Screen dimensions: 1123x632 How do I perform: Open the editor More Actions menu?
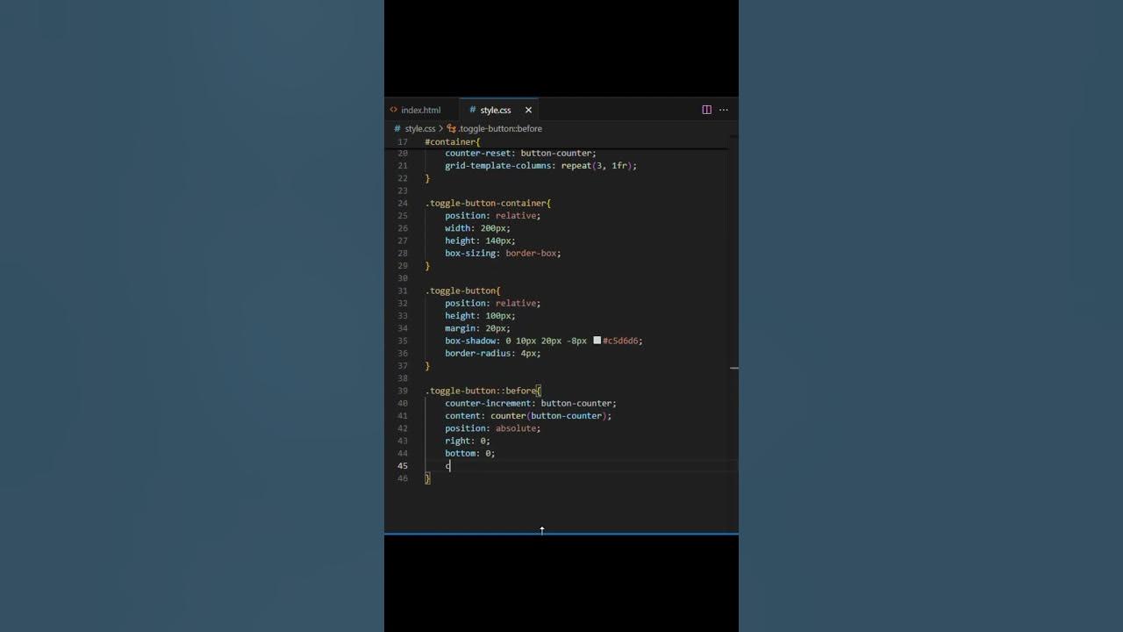[724, 110]
